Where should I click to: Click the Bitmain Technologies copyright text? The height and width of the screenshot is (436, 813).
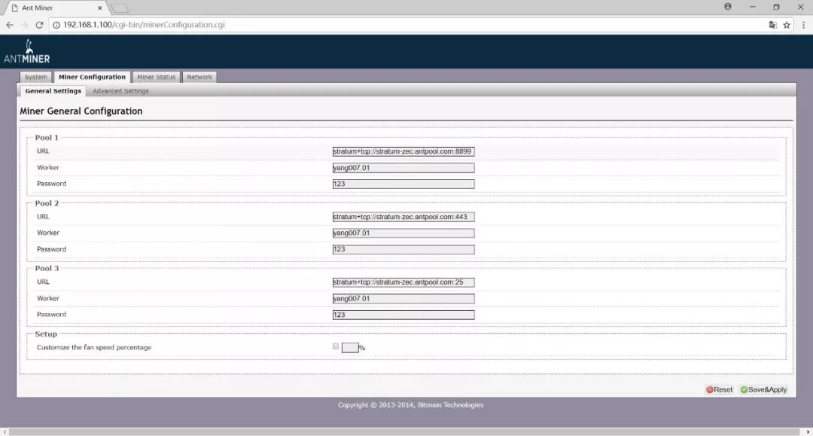[x=411, y=405]
